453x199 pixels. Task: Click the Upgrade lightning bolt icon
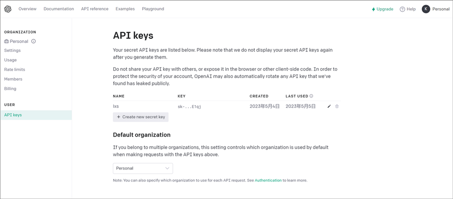(x=373, y=9)
